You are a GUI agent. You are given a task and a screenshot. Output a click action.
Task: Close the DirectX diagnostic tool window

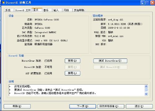(x=153, y=3)
